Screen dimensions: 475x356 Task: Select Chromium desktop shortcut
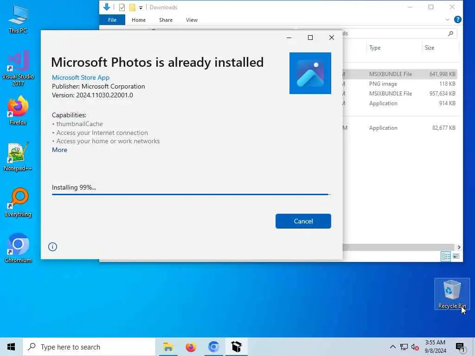(18, 248)
